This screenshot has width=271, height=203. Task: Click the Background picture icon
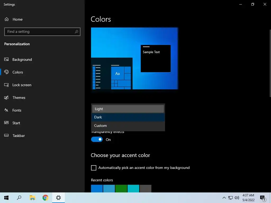pos(6,59)
